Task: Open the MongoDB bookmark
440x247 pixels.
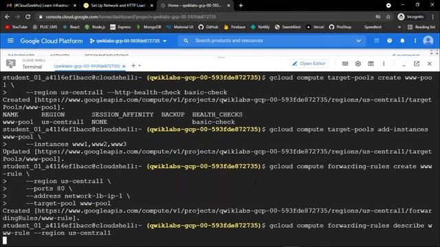Action: (x=148, y=27)
